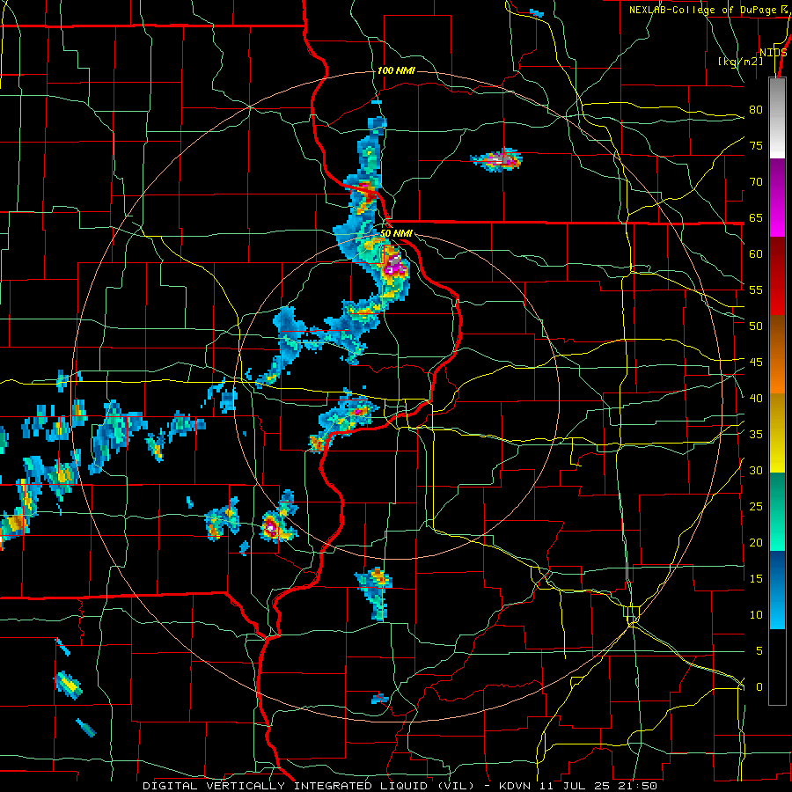Viewport: 792px width, 792px height.
Task: Click the red band of the VIL scale
Action: pos(777,276)
